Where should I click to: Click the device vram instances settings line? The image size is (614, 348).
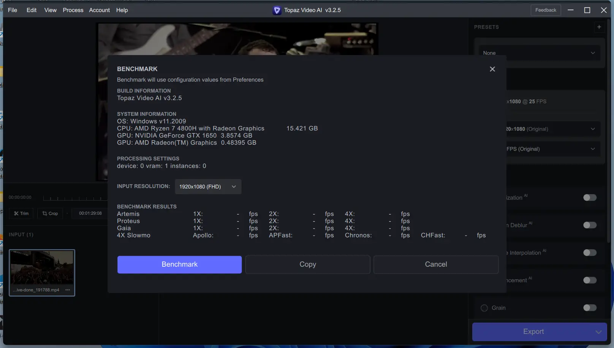161,166
